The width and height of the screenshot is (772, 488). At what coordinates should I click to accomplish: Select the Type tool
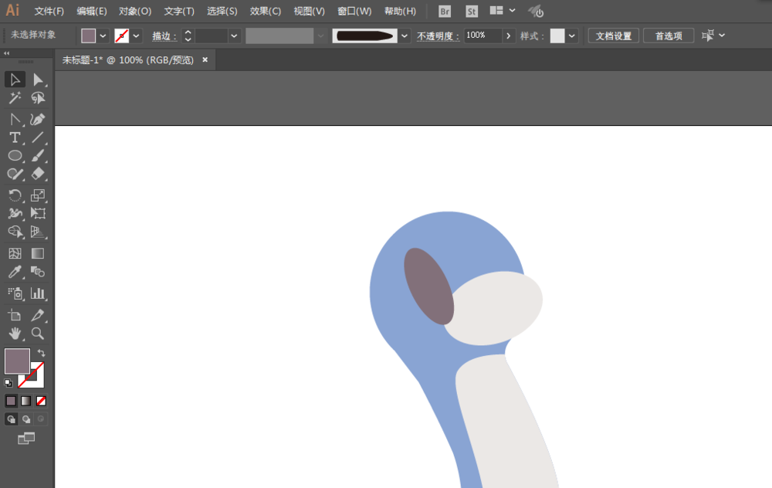tap(15, 138)
